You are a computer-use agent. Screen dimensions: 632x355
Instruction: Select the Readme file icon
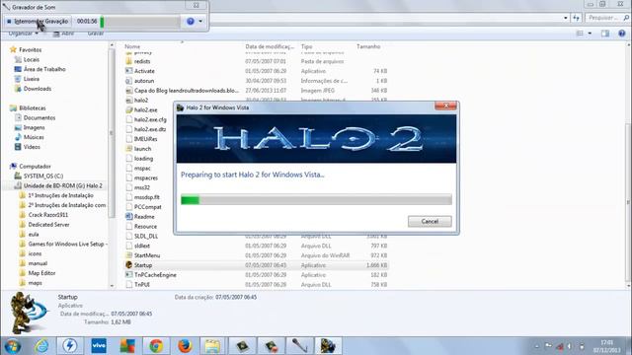point(129,217)
